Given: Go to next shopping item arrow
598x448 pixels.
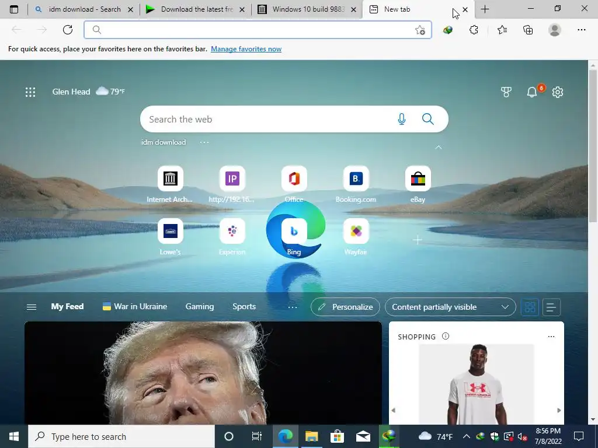Looking at the screenshot, I should click(559, 410).
